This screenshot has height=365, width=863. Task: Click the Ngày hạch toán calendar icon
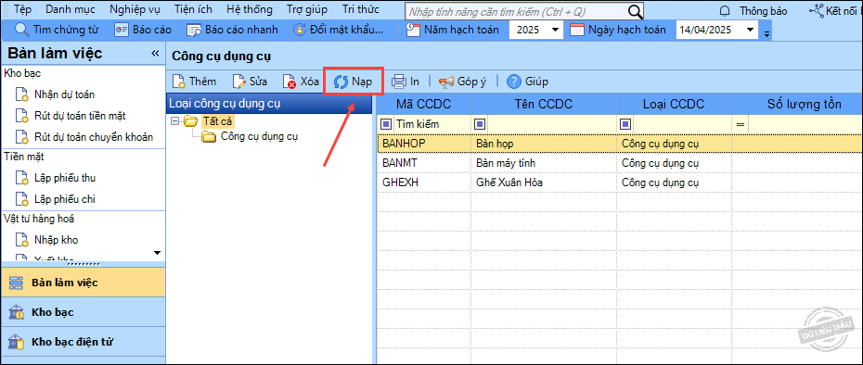coord(577,30)
